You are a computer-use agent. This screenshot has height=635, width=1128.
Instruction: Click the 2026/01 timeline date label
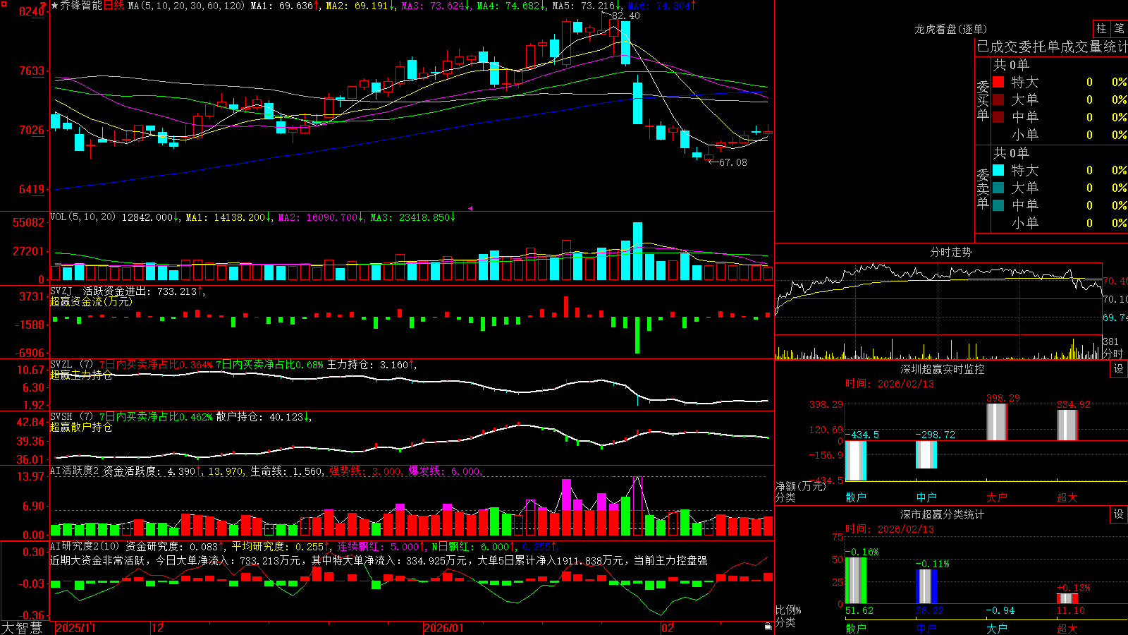click(x=444, y=628)
